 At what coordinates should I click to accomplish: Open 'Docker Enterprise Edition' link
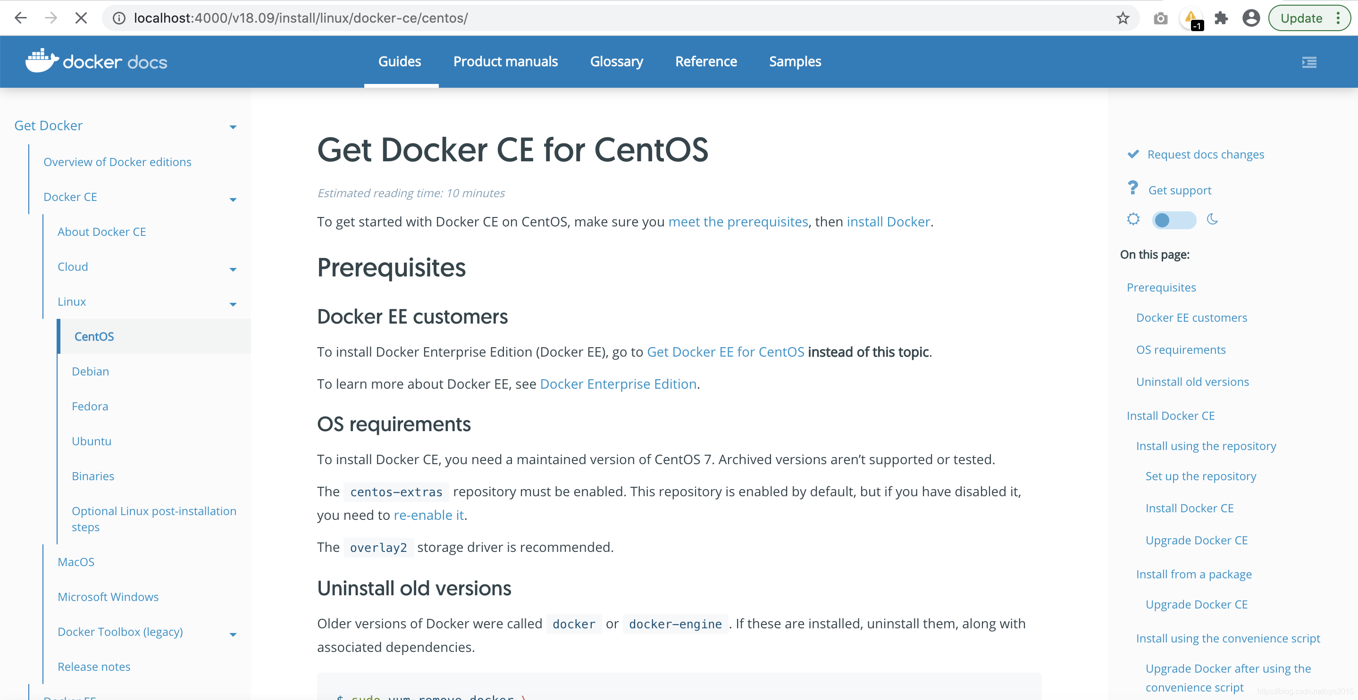point(619,384)
